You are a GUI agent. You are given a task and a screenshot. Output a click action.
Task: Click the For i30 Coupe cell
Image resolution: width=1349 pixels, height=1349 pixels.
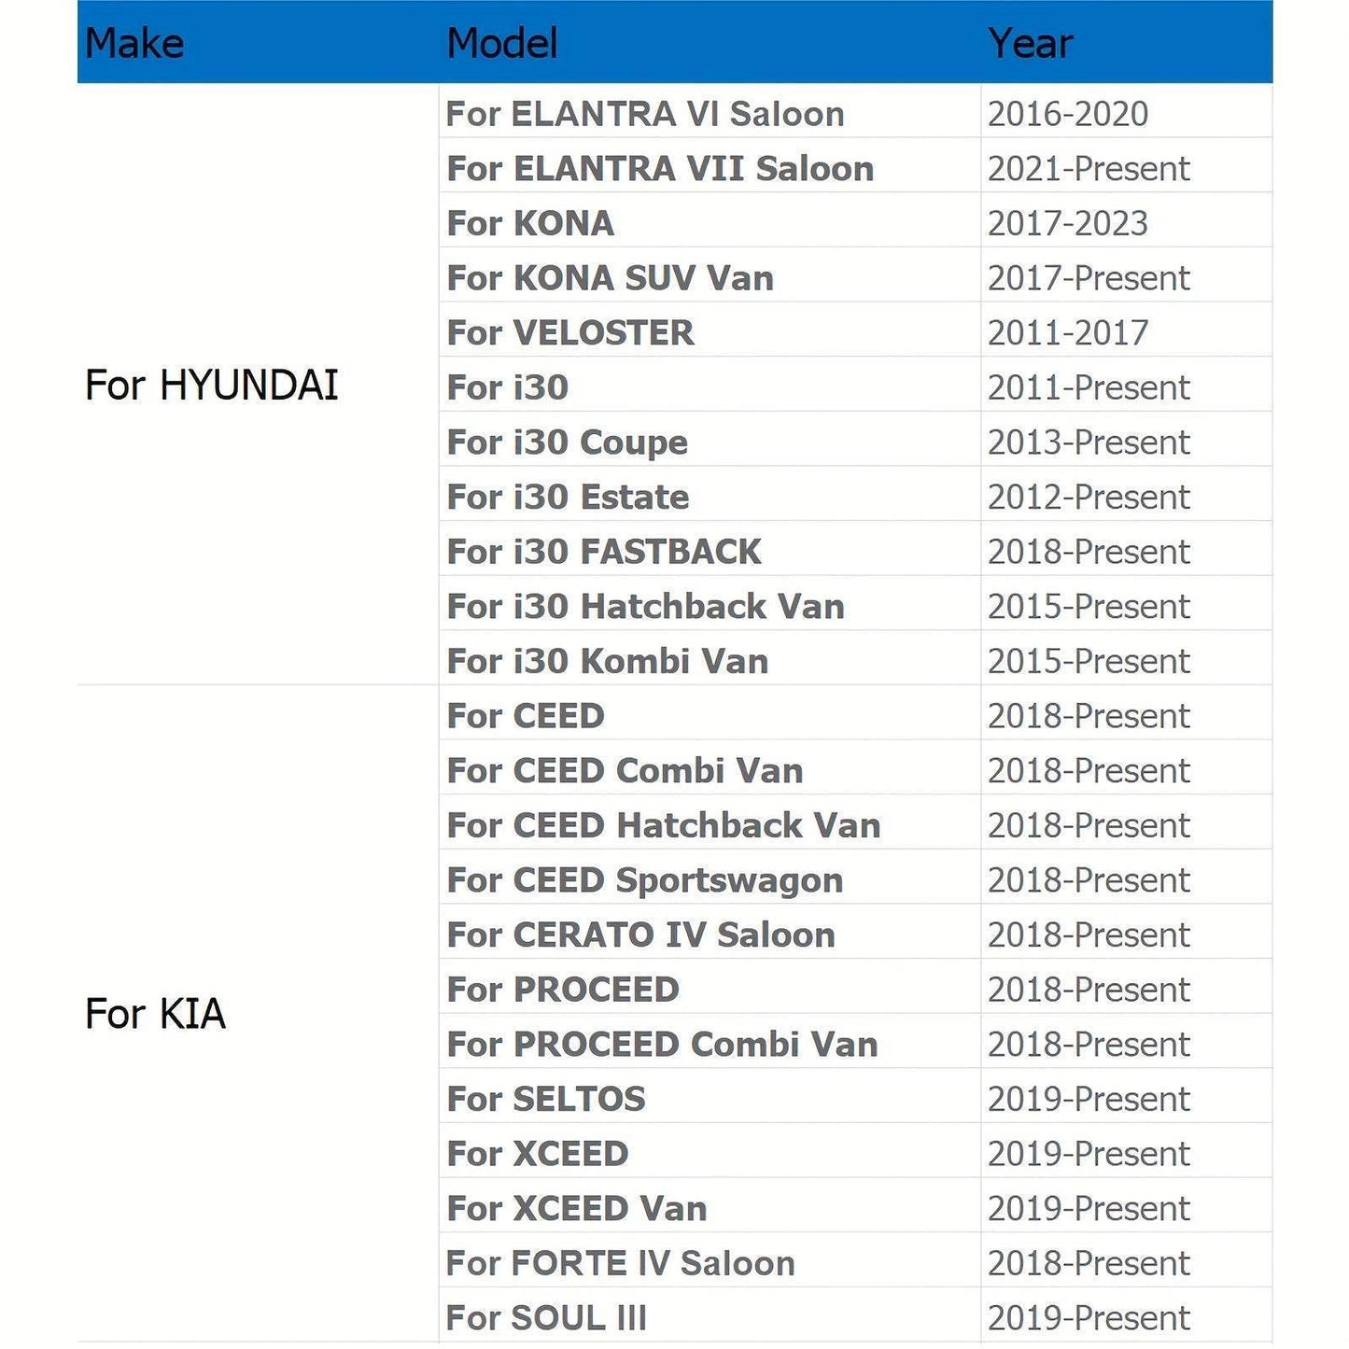[567, 443]
